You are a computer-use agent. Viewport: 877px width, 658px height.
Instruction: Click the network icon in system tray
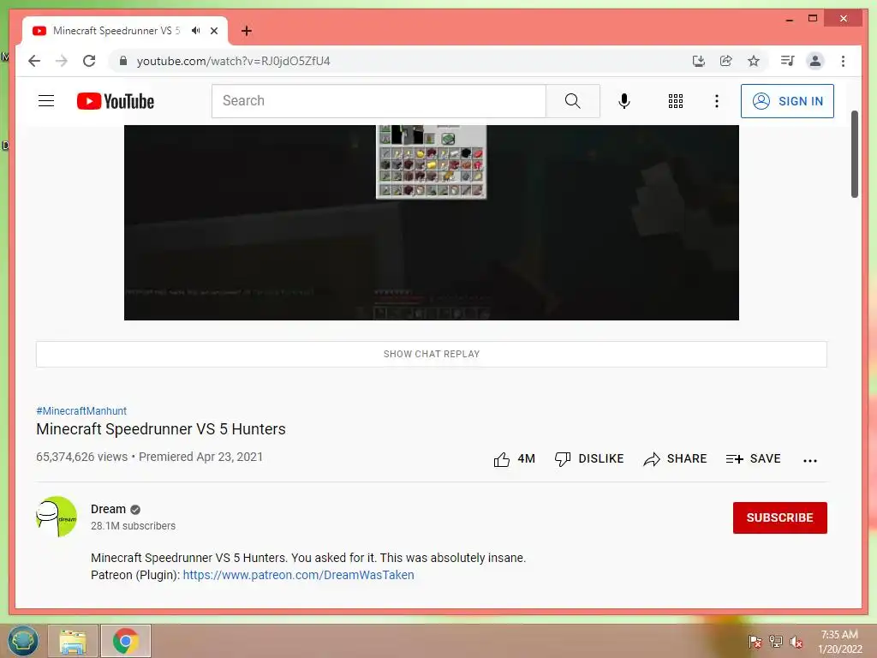point(775,642)
